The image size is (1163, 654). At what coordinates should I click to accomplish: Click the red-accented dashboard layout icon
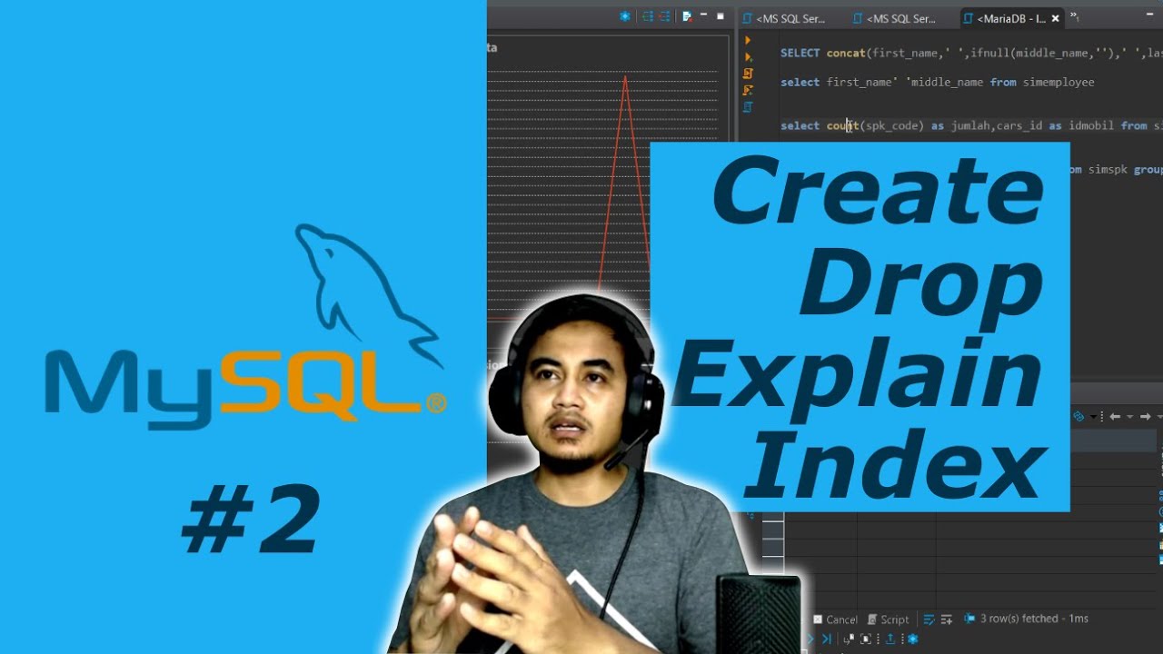pyautogui.click(x=664, y=16)
